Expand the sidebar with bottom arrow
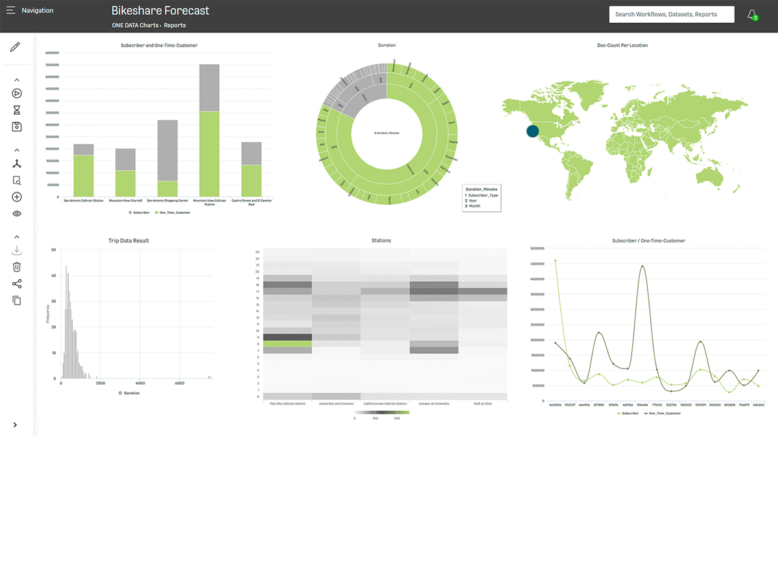Viewport: 778px width, 583px height. [16, 425]
